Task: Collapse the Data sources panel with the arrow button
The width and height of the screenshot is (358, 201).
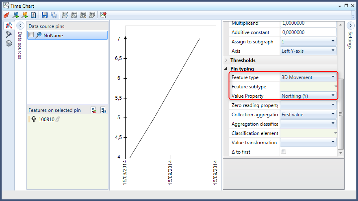Action: click(21, 26)
